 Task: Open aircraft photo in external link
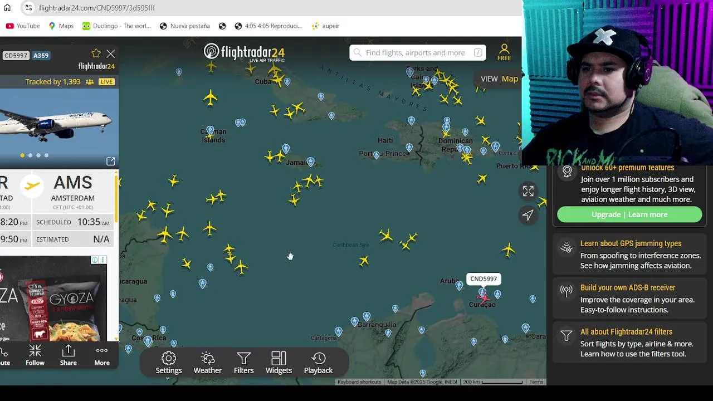[110, 161]
